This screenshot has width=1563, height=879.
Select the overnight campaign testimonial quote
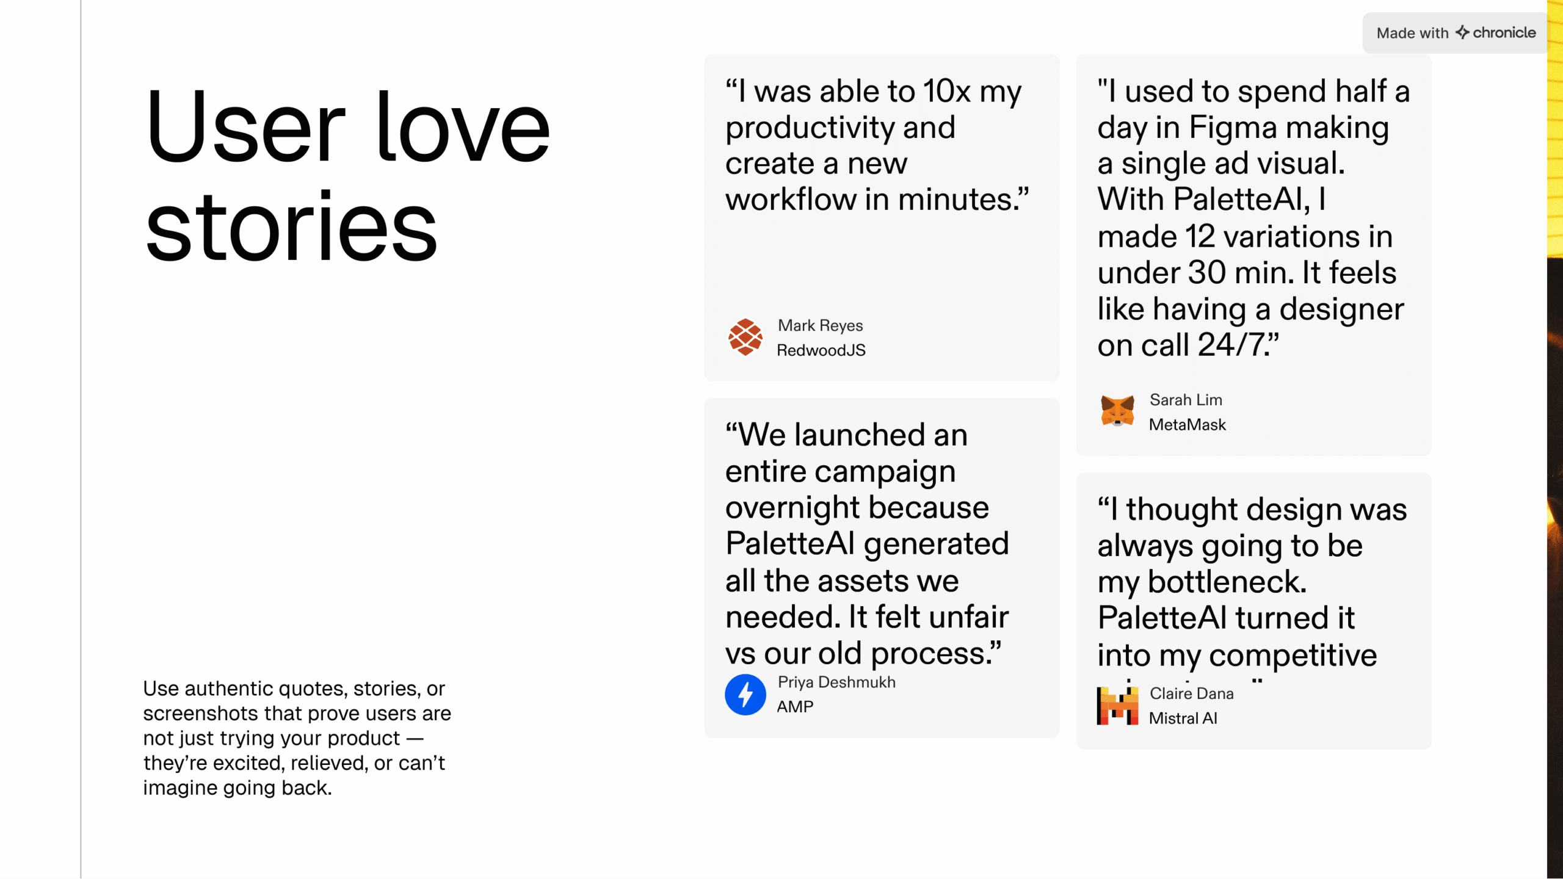coord(867,543)
